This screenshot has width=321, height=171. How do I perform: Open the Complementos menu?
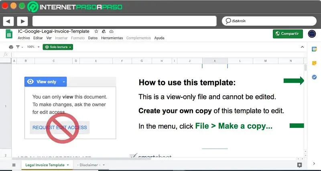pos(138,38)
